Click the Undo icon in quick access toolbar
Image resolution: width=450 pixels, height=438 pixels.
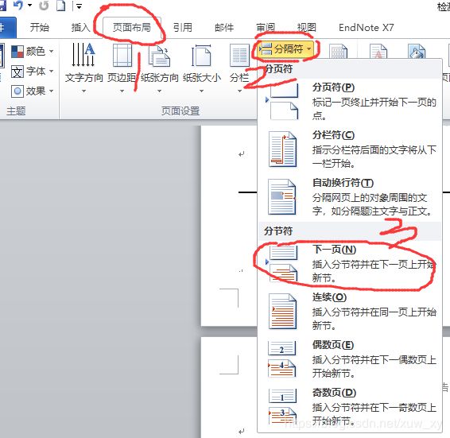(x=18, y=5)
